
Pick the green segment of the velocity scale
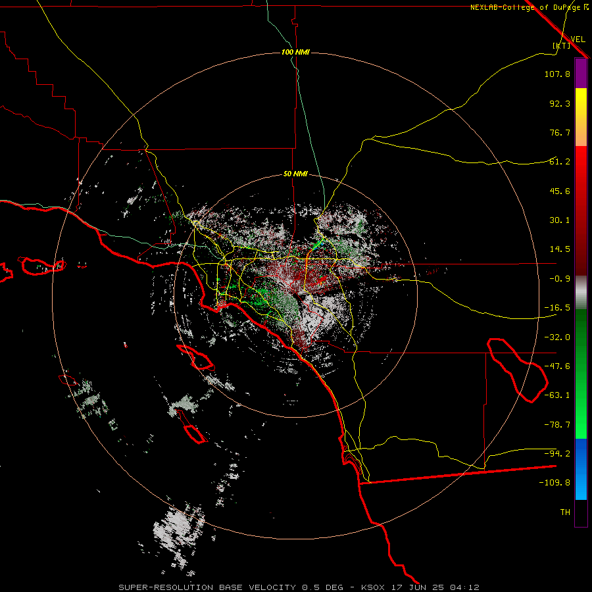581,374
